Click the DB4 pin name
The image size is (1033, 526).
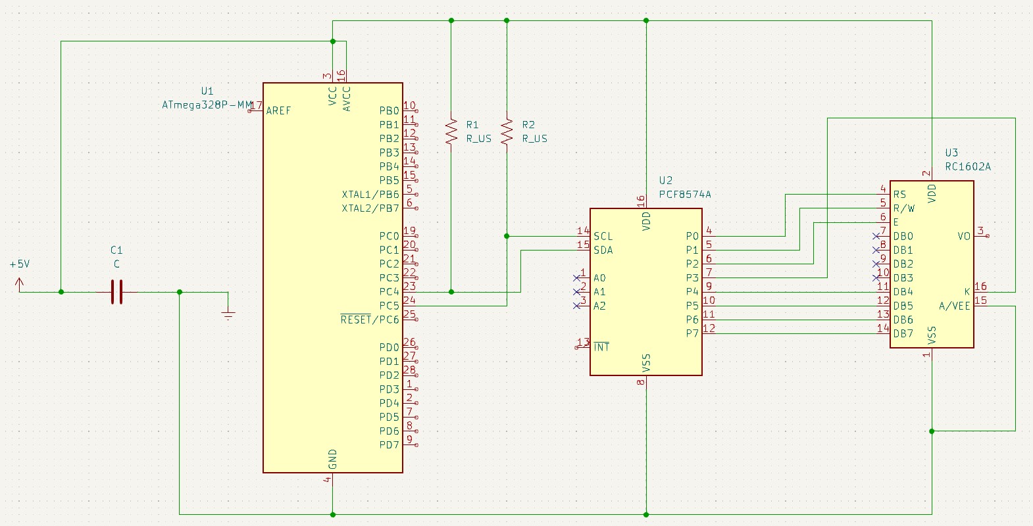point(903,292)
